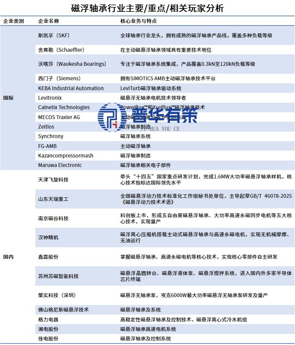Image resolution: width=295 pixels, height=345 pixels.
Task: Click the description 磁悬浮轴承及控制系统
Action: tap(146, 339)
